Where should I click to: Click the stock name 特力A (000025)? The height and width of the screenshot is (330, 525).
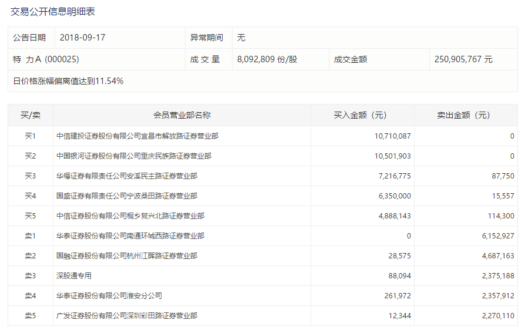46,59
